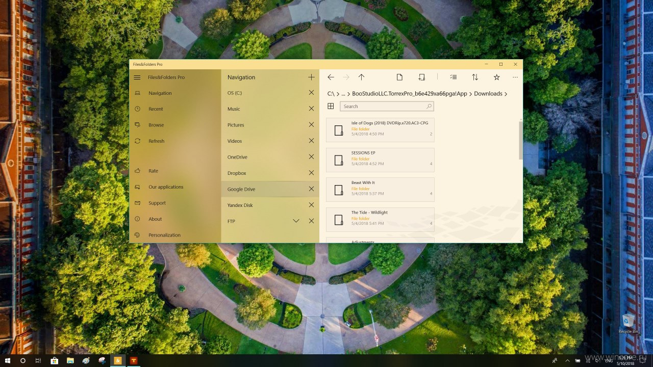Open Task View on the taskbar
This screenshot has width=653, height=367.
38,360
